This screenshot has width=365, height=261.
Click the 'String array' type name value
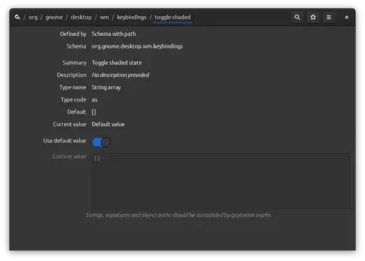click(106, 87)
